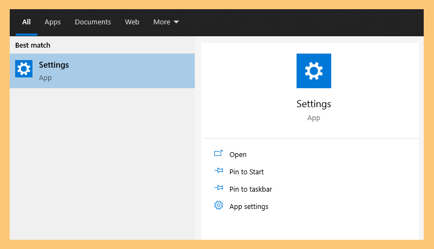Click the Settings title in preview pane
The width and height of the screenshot is (434, 249).
point(314,104)
